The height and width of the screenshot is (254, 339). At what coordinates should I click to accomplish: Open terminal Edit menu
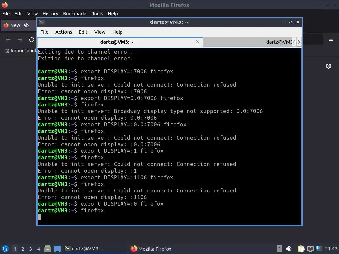pos(83,32)
